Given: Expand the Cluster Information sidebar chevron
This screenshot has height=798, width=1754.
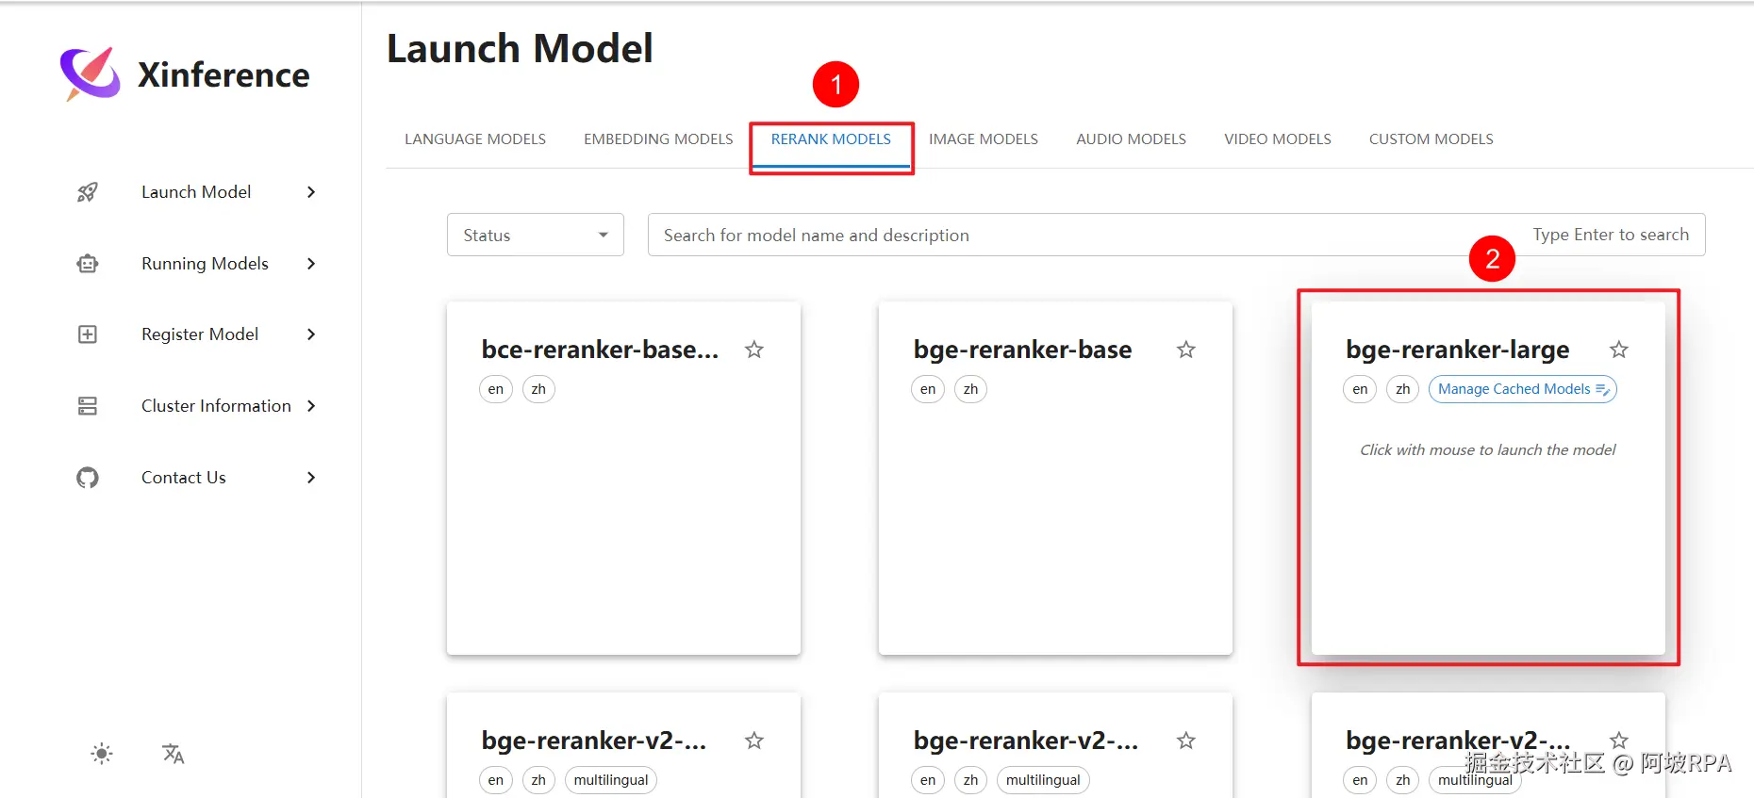Looking at the screenshot, I should 311,406.
